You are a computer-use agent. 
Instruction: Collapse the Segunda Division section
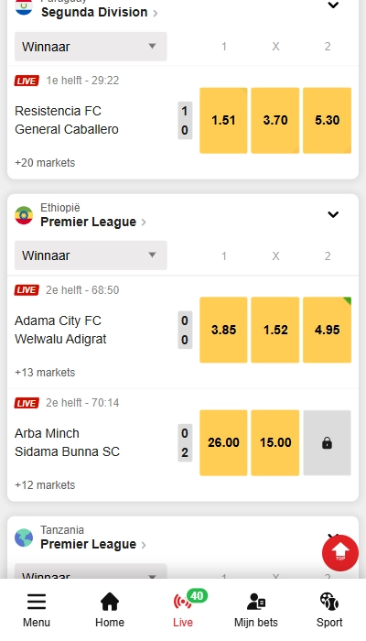[333, 5]
